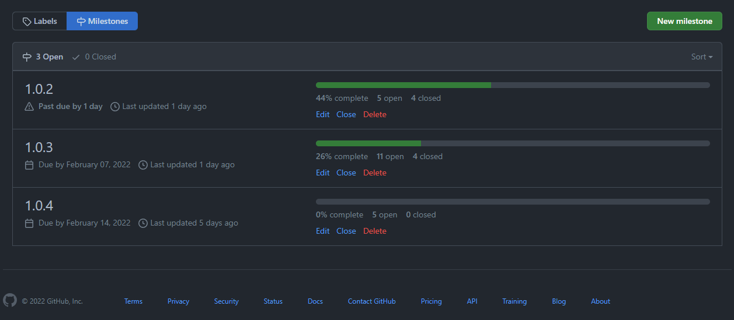The image size is (734, 320).
Task: Click the 1.0.3 progress bar at 26%
Action: click(513, 143)
